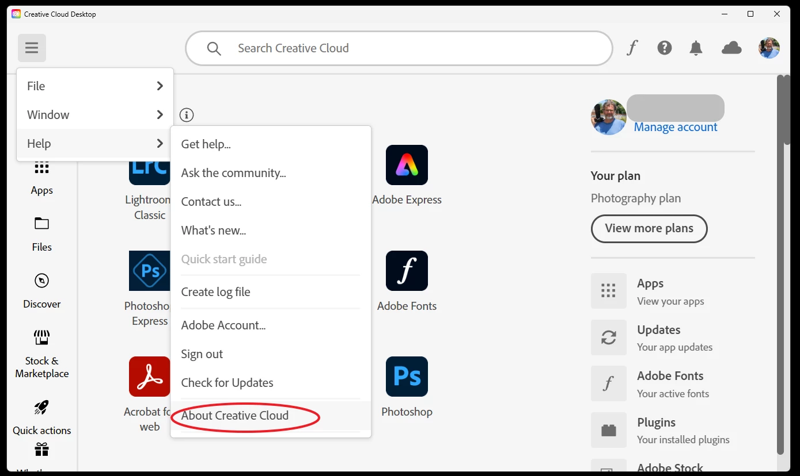
Task: Open the profile avatar in header
Action: pos(769,48)
